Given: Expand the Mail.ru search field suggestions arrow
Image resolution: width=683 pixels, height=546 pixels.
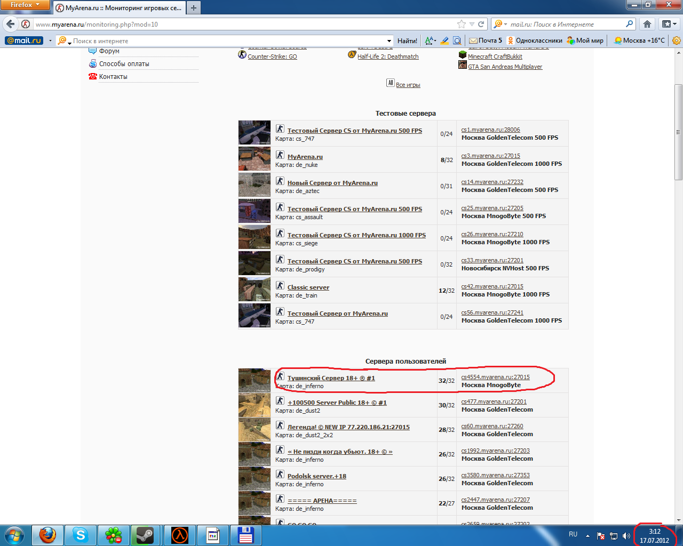Looking at the screenshot, I should [389, 41].
